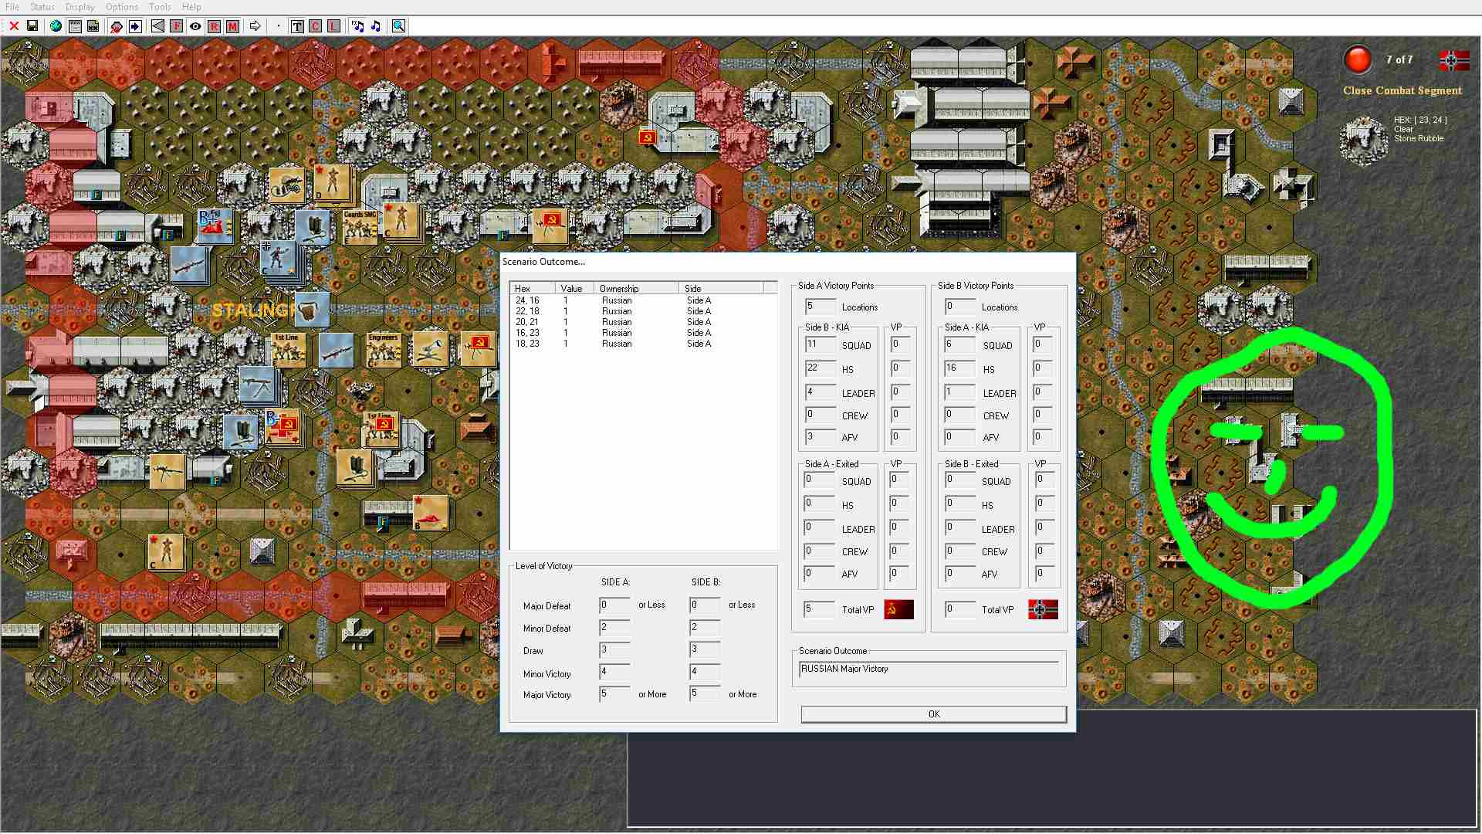The width and height of the screenshot is (1482, 834).
Task: Select the 1st Line squad counter near STALING label
Action: coord(288,349)
